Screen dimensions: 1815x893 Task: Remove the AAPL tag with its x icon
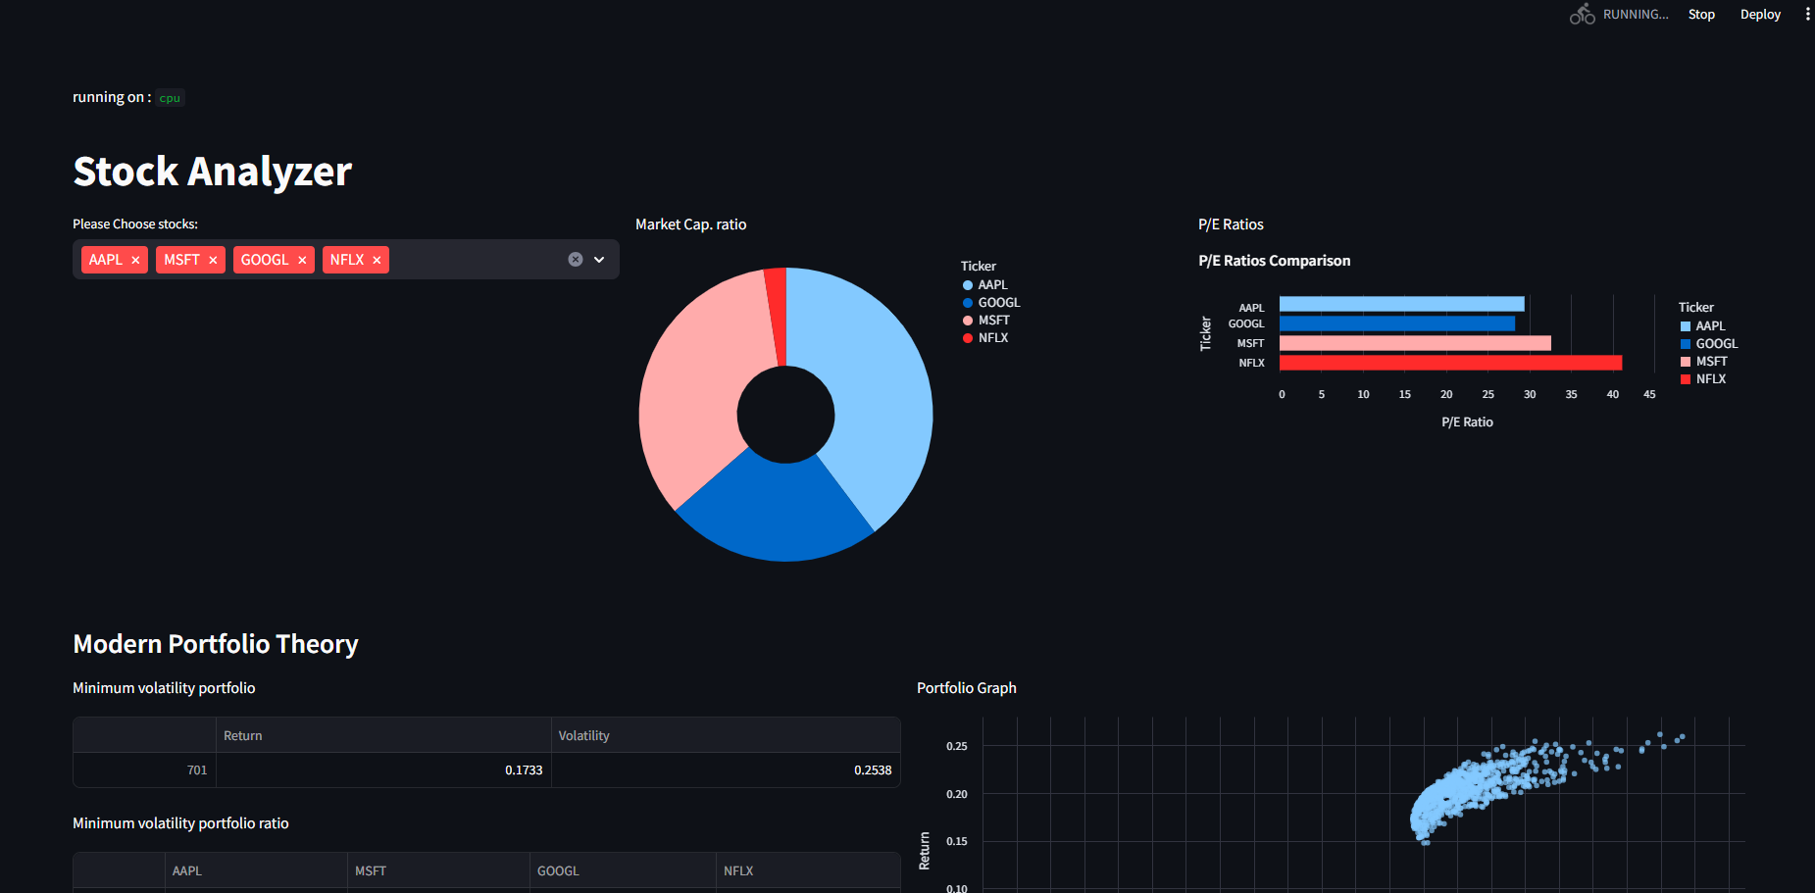(x=135, y=259)
